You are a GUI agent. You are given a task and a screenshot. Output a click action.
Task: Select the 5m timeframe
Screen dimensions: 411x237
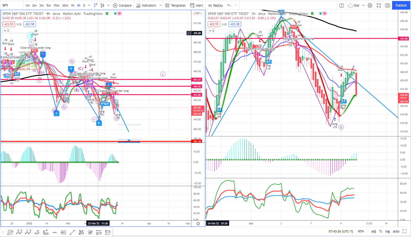[48, 5]
